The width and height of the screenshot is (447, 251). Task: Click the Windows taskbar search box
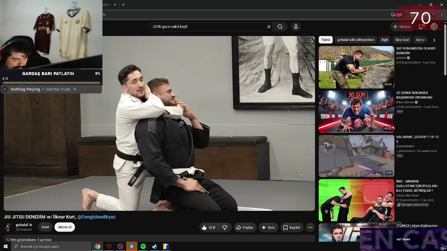tap(51, 246)
